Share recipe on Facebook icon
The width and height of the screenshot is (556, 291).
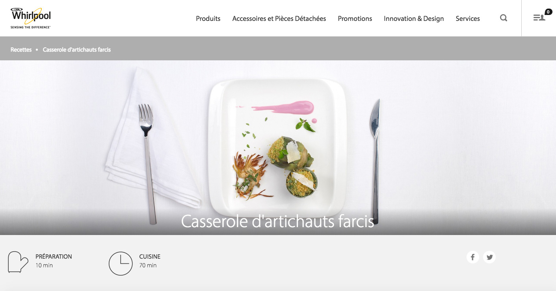coord(473,257)
